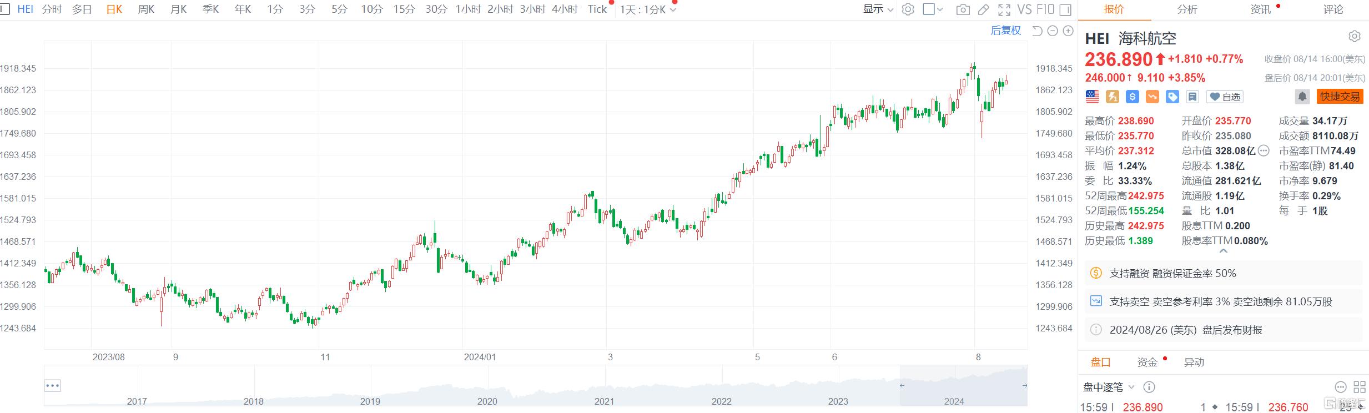The width and height of the screenshot is (1369, 413).
Task: Select 季K quarterly candlestick
Action: click(211, 9)
